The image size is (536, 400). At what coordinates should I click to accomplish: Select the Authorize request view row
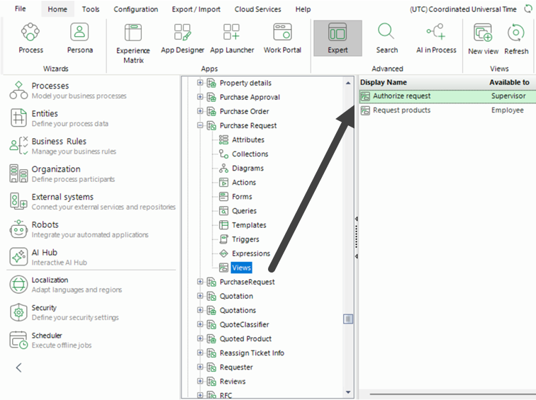click(x=447, y=96)
